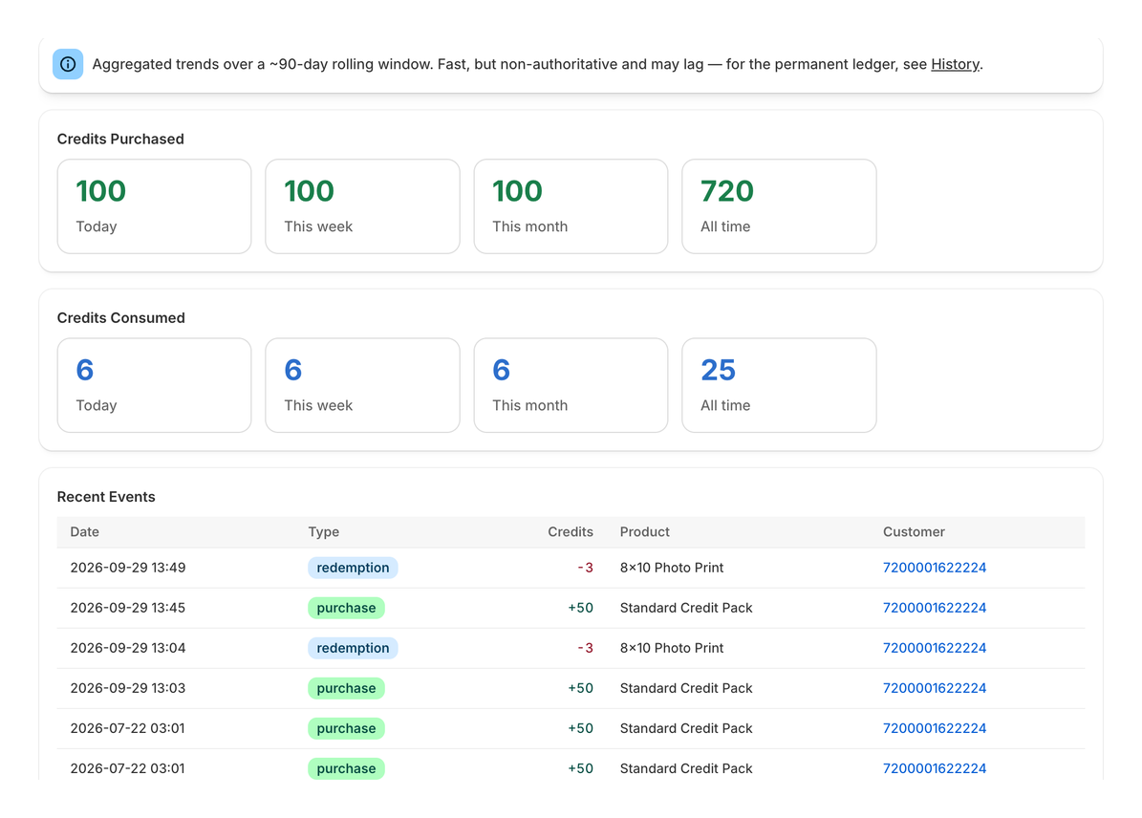This screenshot has height=818, width=1142.
Task: Click the info icon in the banner
Action: [x=68, y=64]
